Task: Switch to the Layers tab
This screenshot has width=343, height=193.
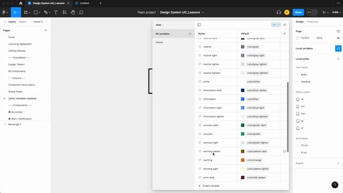Action: click(12, 21)
